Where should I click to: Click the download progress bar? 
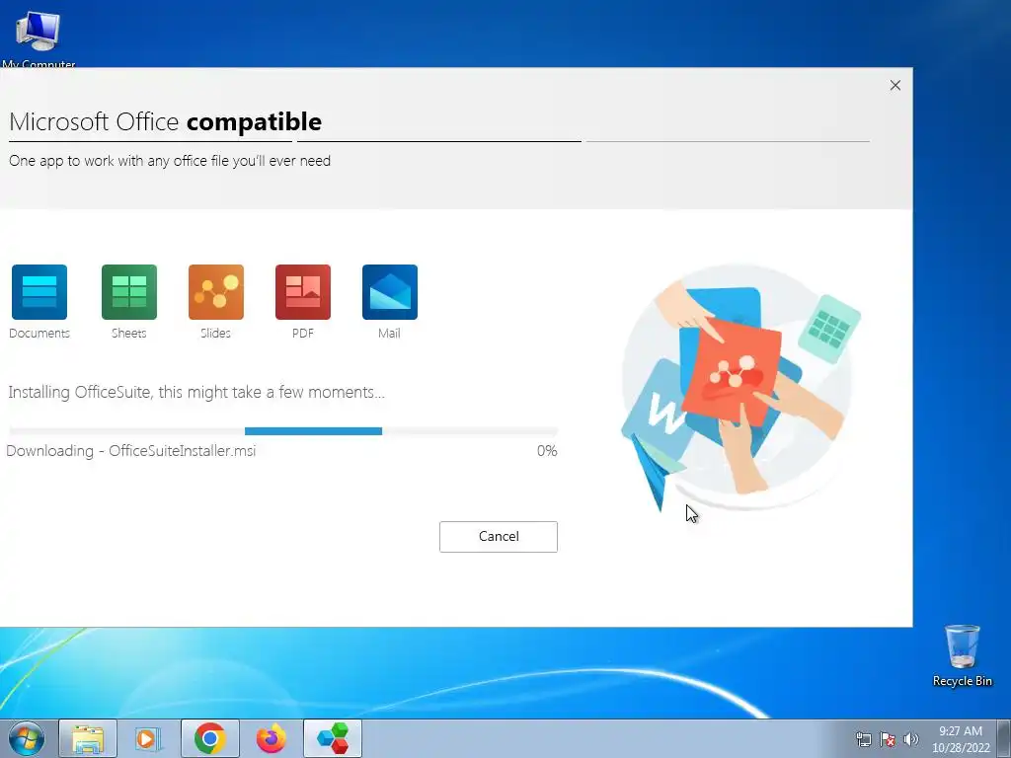[x=283, y=431]
